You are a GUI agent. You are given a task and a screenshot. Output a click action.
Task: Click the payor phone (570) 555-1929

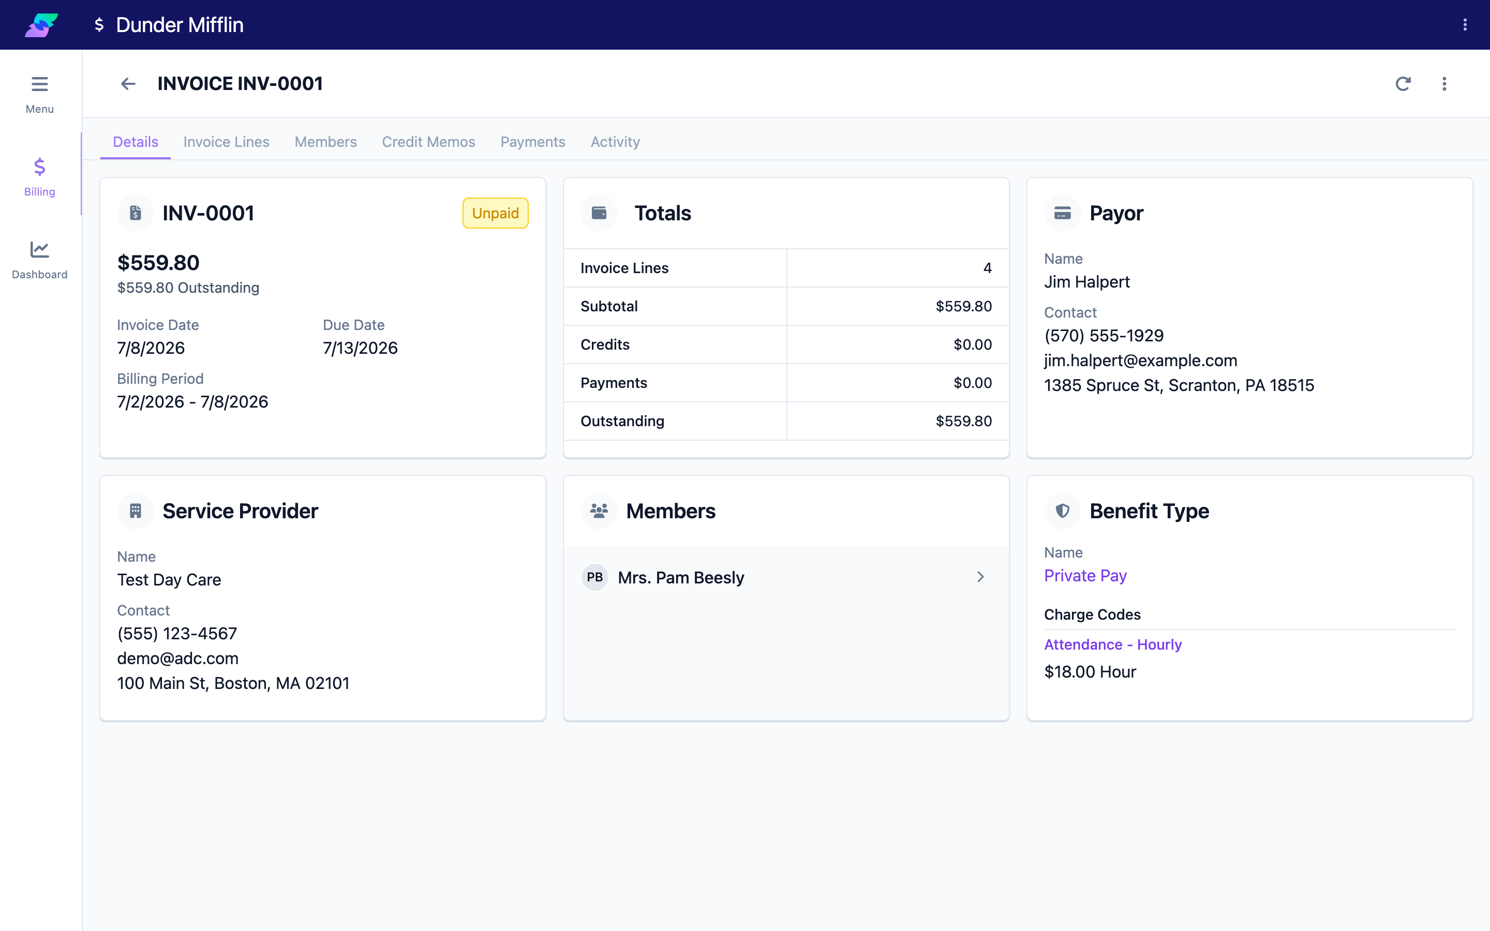(1104, 336)
